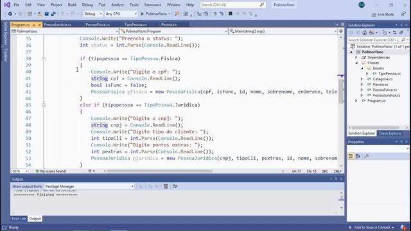The width and height of the screenshot is (411, 231).
Task: Open the Main(string[] args) member dropdown
Action: (283, 31)
